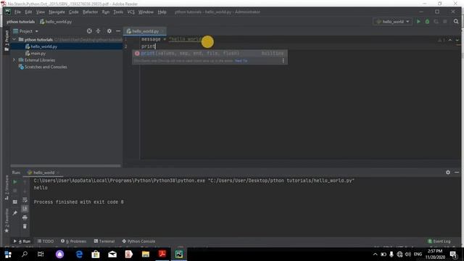The height and width of the screenshot is (261, 464).
Task: Clear all console output with trash icon
Action: [25, 226]
